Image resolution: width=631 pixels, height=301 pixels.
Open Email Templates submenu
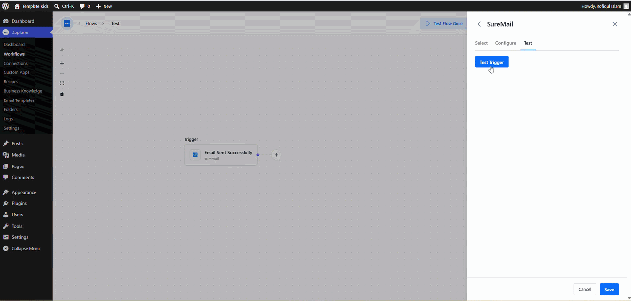pyautogui.click(x=19, y=100)
